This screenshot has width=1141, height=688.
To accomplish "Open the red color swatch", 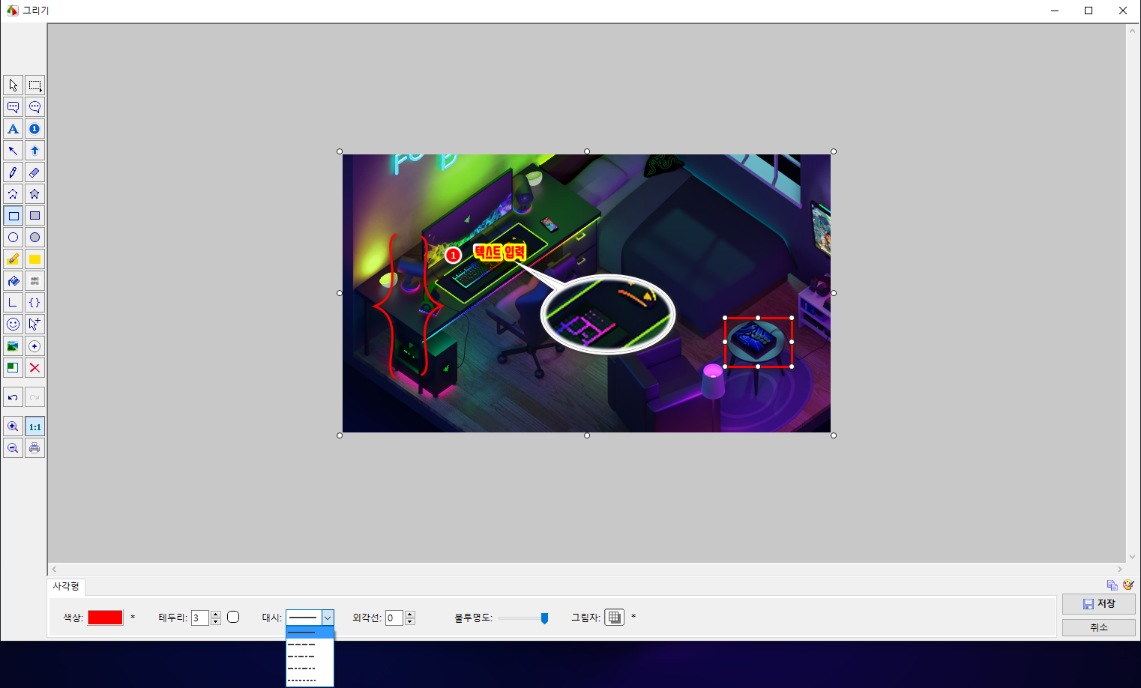I will point(105,618).
